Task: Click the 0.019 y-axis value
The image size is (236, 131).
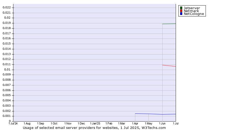Action: point(7,23)
